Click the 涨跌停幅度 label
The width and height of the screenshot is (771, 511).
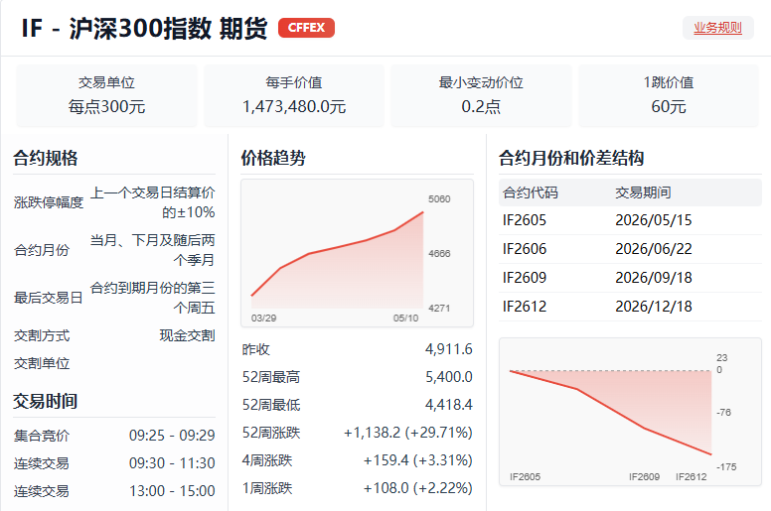pyautogui.click(x=49, y=202)
